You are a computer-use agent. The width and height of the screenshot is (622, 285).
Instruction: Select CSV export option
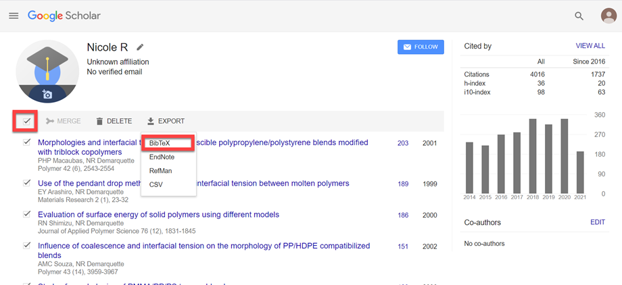(x=155, y=184)
